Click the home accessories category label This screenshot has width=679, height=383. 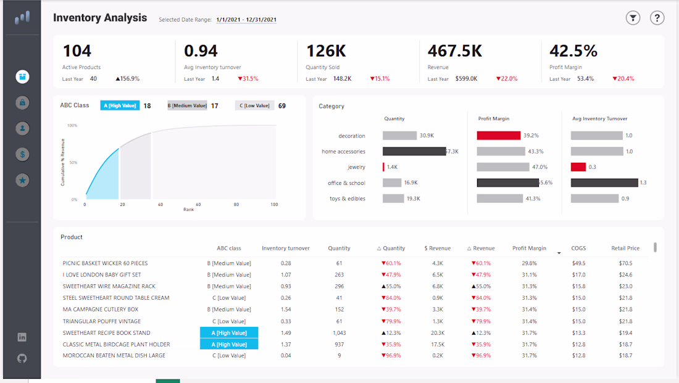click(x=343, y=152)
